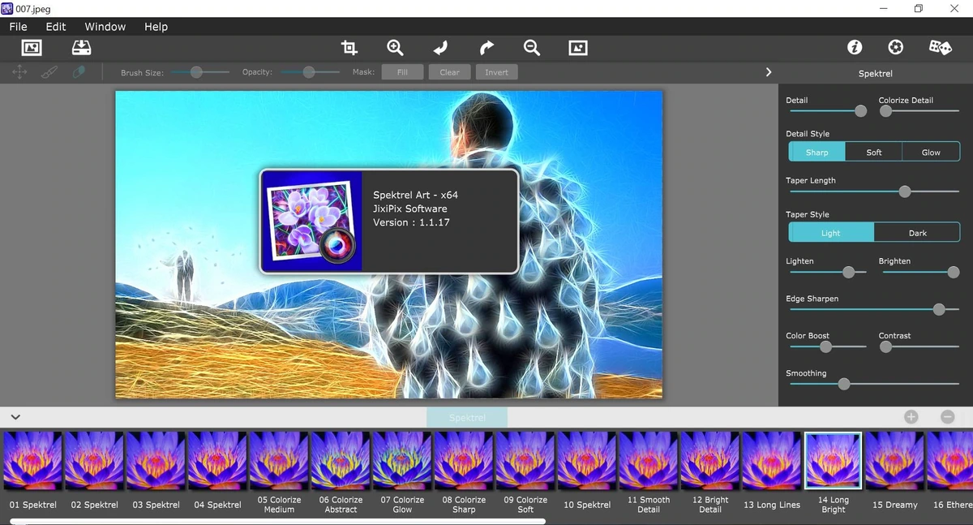973x525 pixels.
Task: Select Soft detail style
Action: 873,152
